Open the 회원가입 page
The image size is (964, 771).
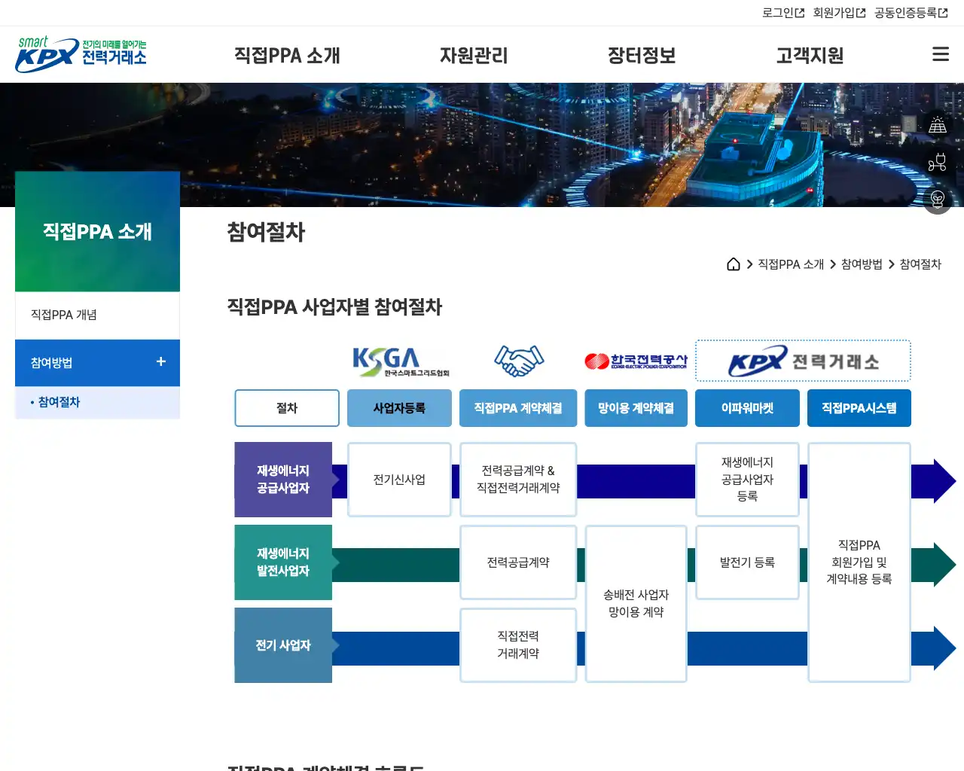[837, 13]
